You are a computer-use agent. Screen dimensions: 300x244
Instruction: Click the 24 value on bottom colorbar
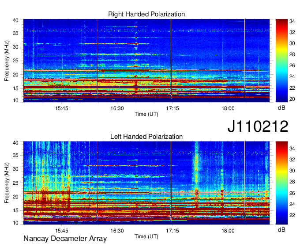pyautogui.click(x=292, y=204)
